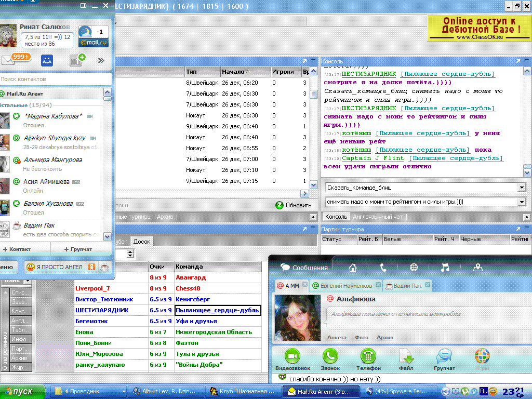Select Виктор_Тютюнник row in standings

click(x=168, y=299)
